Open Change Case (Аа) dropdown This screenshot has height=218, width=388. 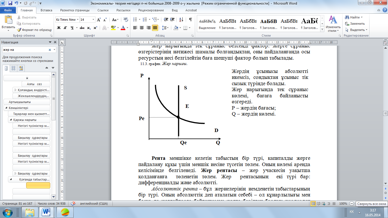(115, 20)
